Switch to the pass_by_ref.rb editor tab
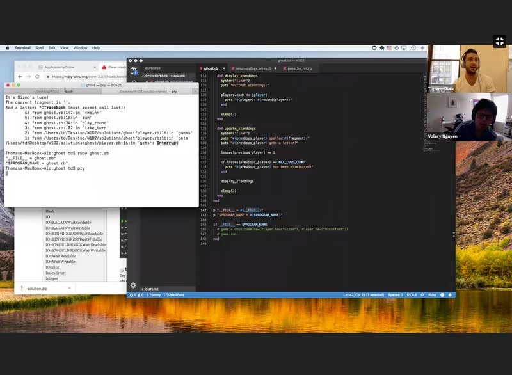The image size is (512, 375). [298, 68]
